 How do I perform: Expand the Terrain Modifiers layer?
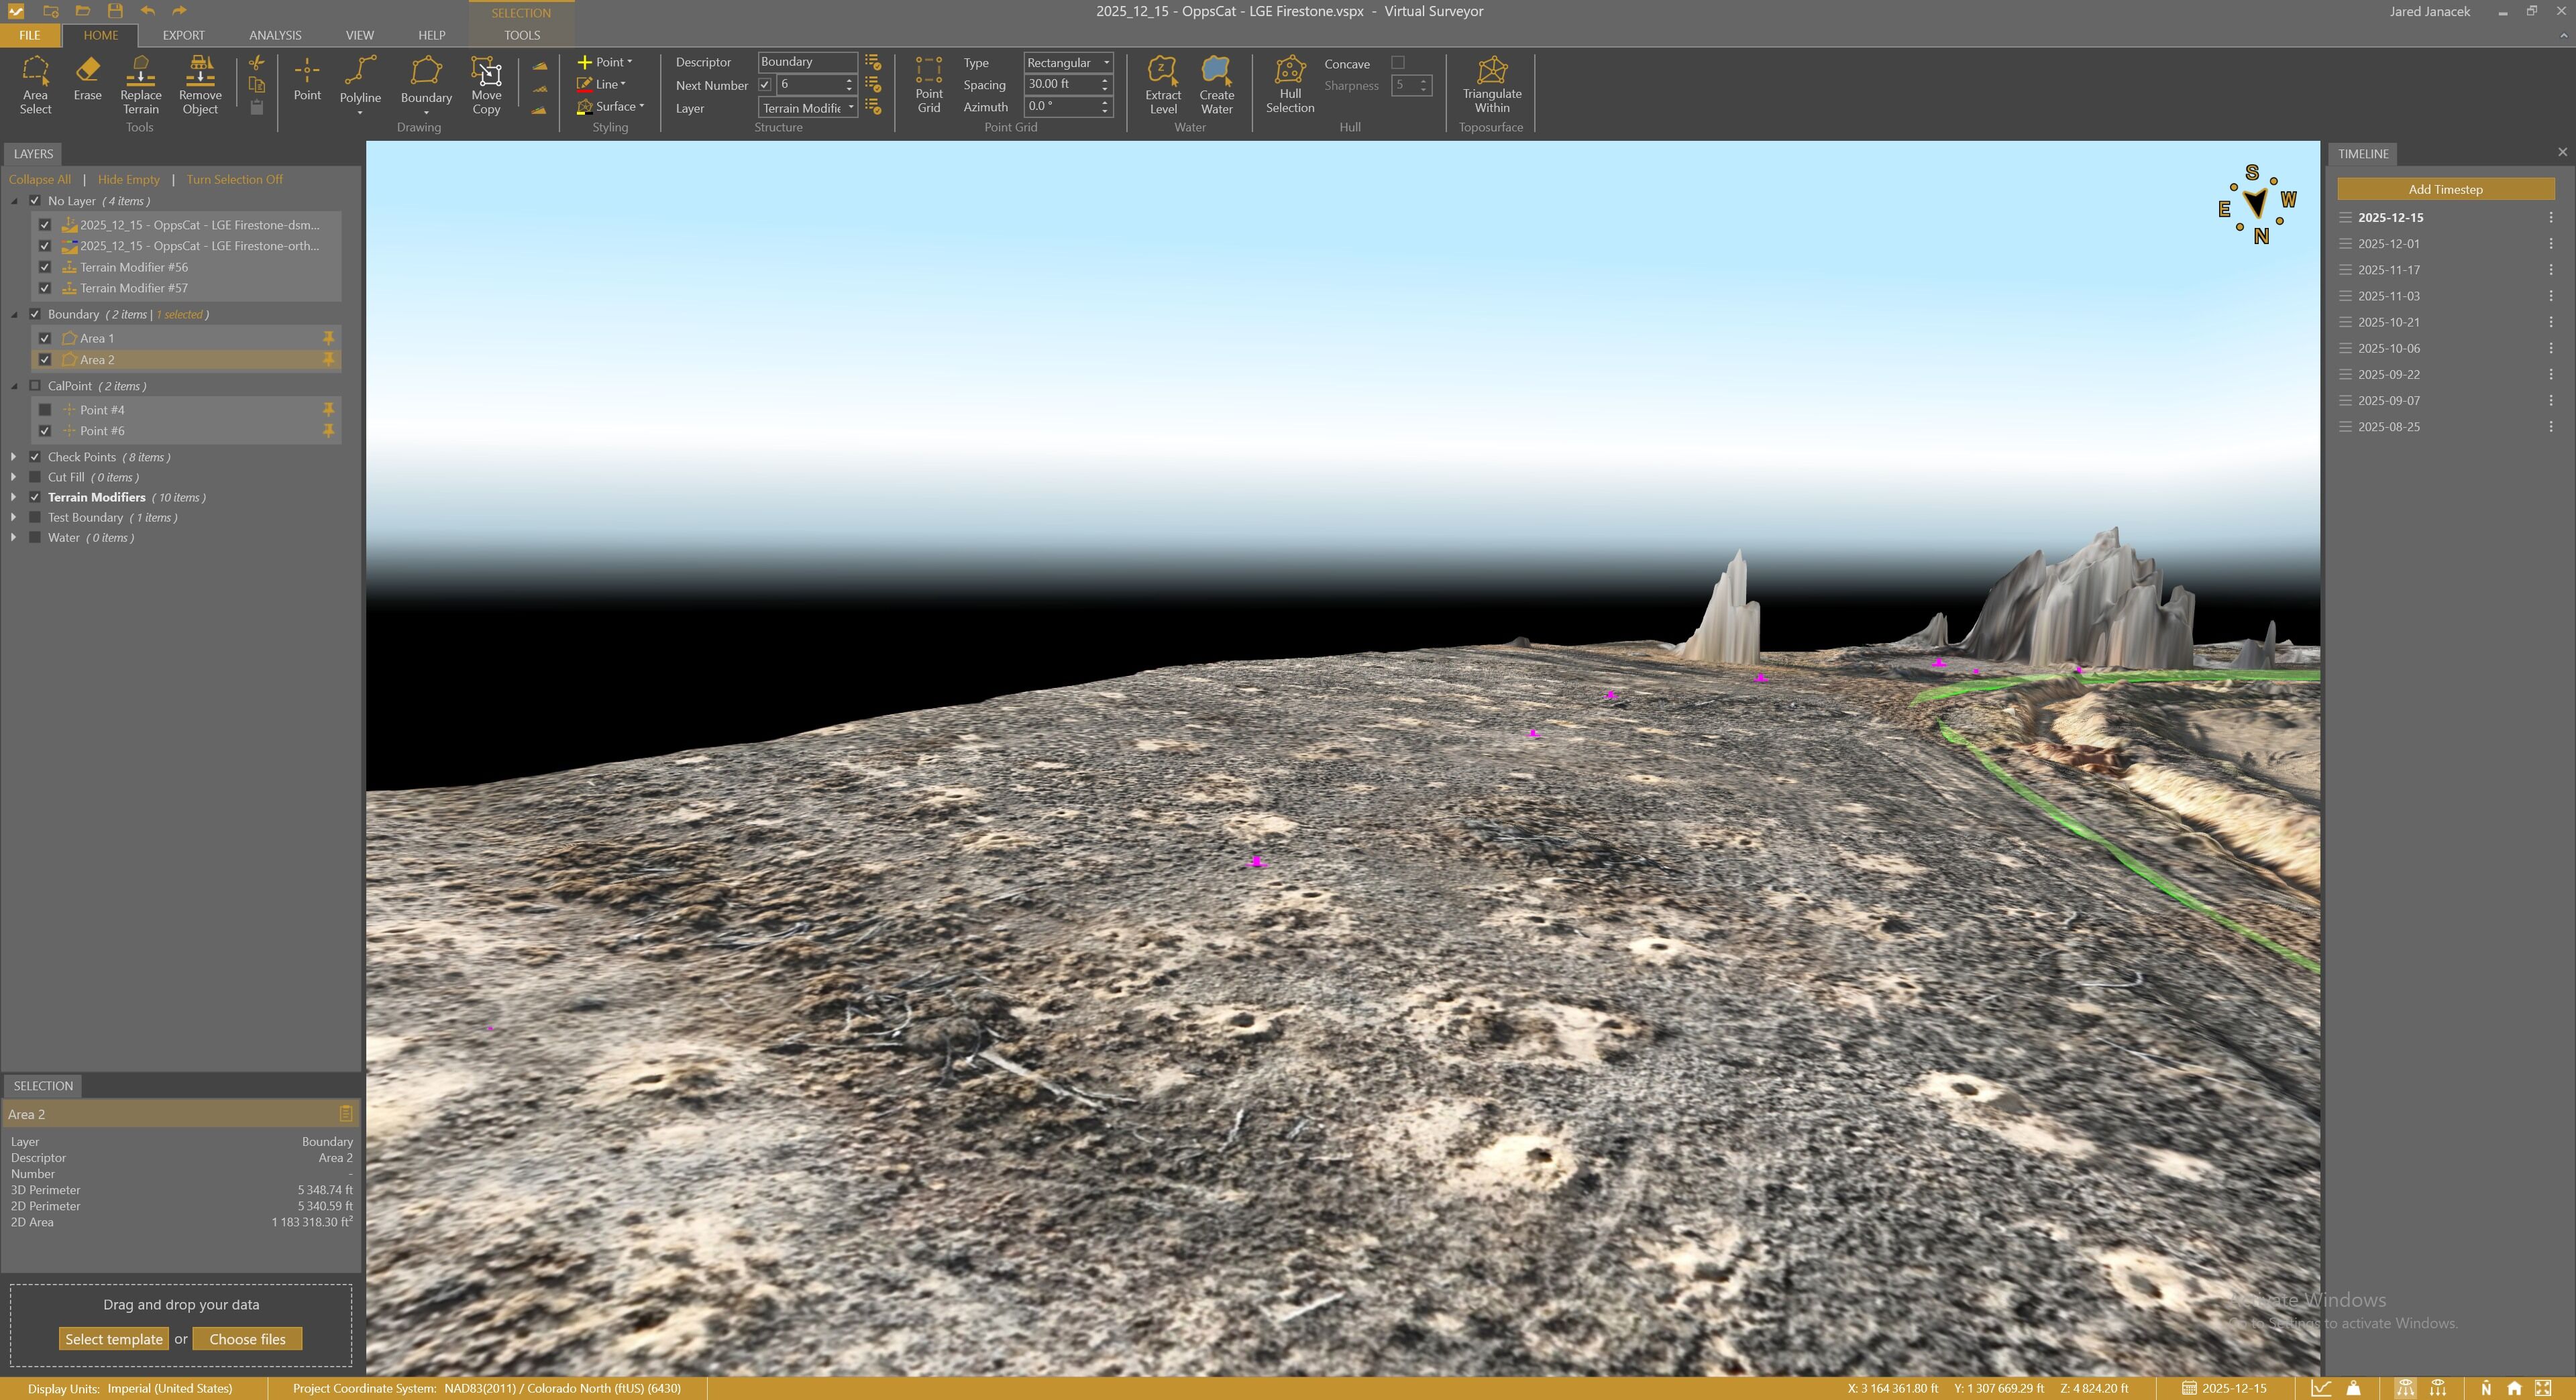tap(13, 497)
